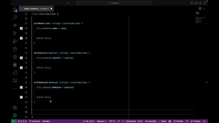The width and height of the screenshot is (219, 123).
Task: Open the database cylinder view in activity bar
Action: pos(15,49)
